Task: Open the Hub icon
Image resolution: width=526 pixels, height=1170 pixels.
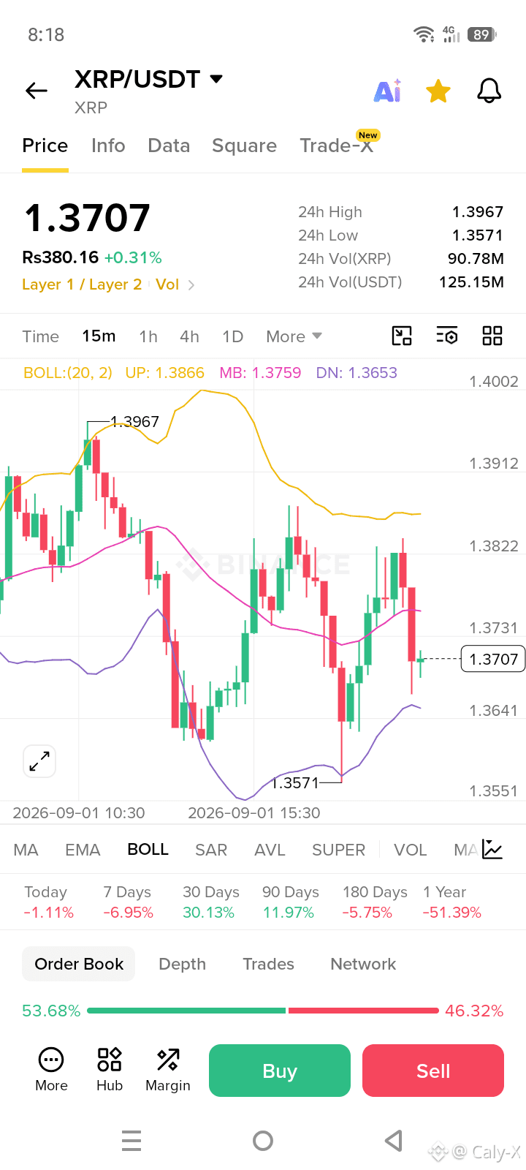Action: pyautogui.click(x=110, y=1070)
